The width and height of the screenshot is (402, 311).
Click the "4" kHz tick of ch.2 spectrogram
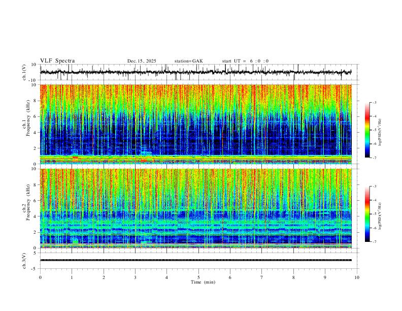pyautogui.click(x=35, y=216)
